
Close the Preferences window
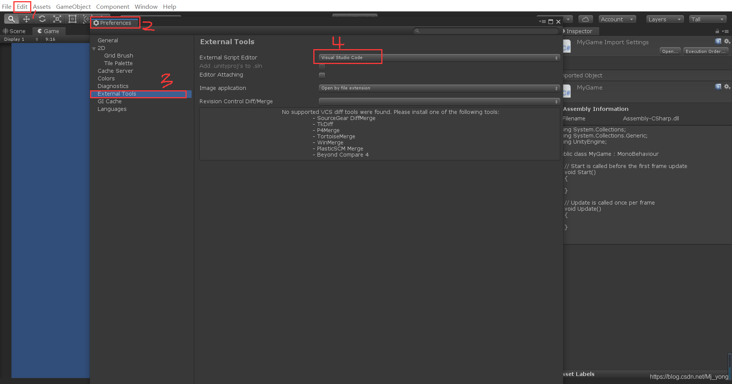point(558,22)
